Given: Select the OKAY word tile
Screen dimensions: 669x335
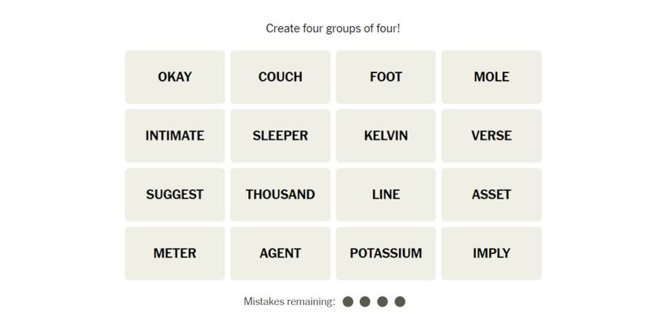Looking at the screenshot, I should [x=174, y=77].
